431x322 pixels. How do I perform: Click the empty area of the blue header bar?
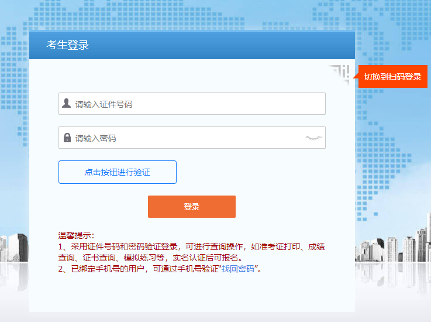[234, 45]
